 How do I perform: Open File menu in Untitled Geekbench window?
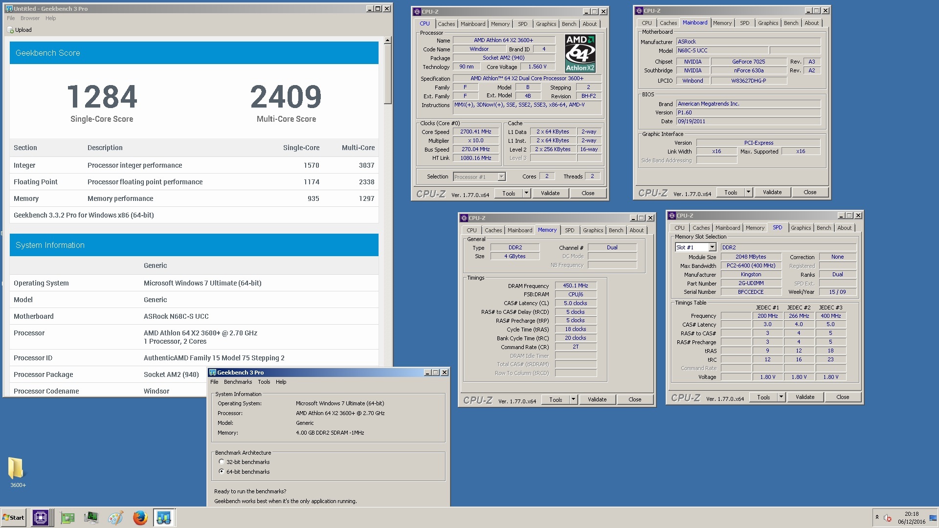click(11, 18)
